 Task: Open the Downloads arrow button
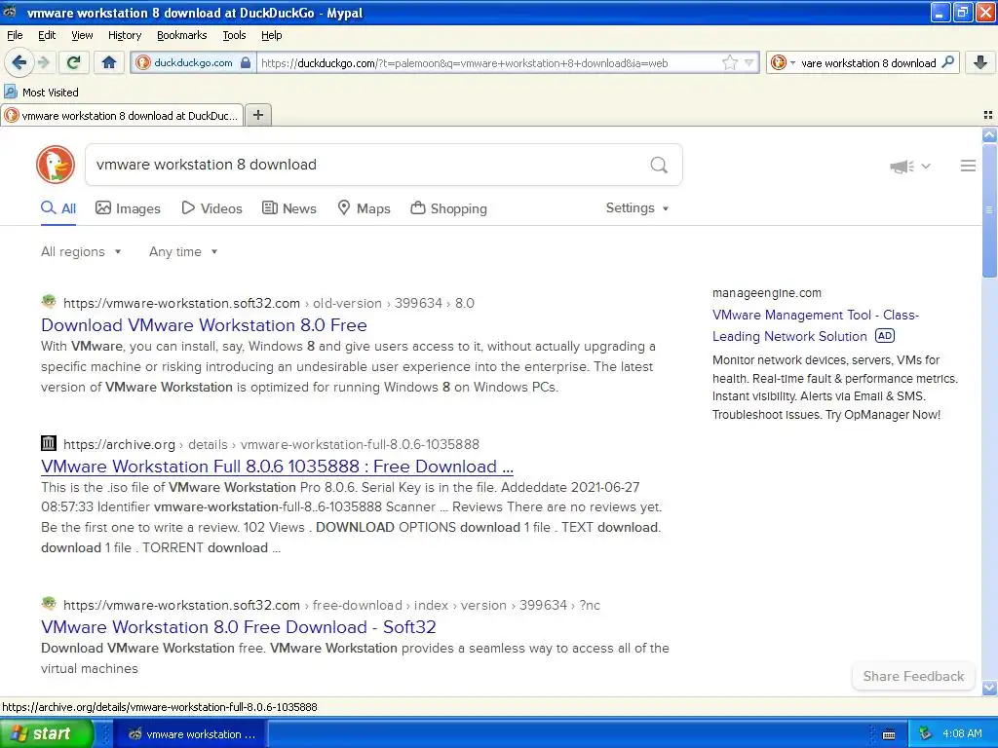[980, 62]
